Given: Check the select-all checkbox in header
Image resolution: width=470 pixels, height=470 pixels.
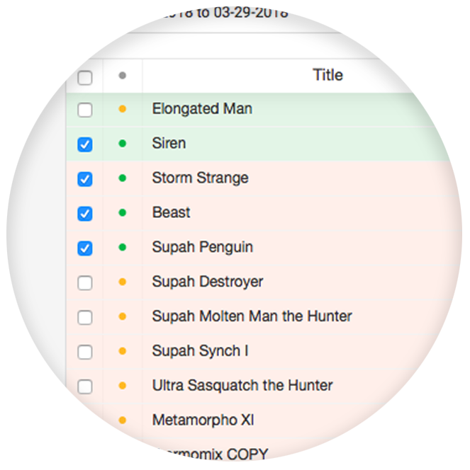Looking at the screenshot, I should [x=85, y=78].
